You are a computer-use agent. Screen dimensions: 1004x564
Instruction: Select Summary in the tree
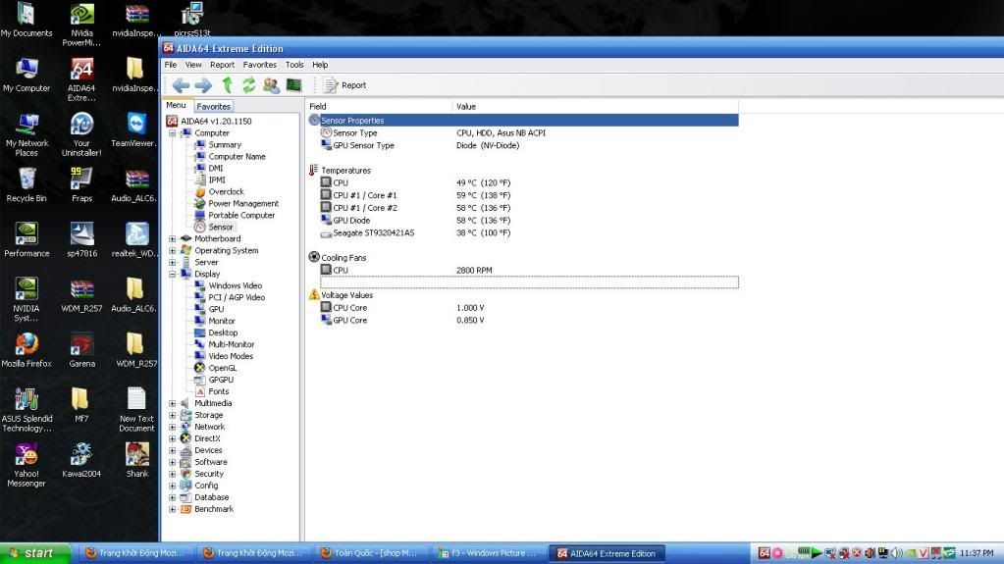(x=225, y=145)
